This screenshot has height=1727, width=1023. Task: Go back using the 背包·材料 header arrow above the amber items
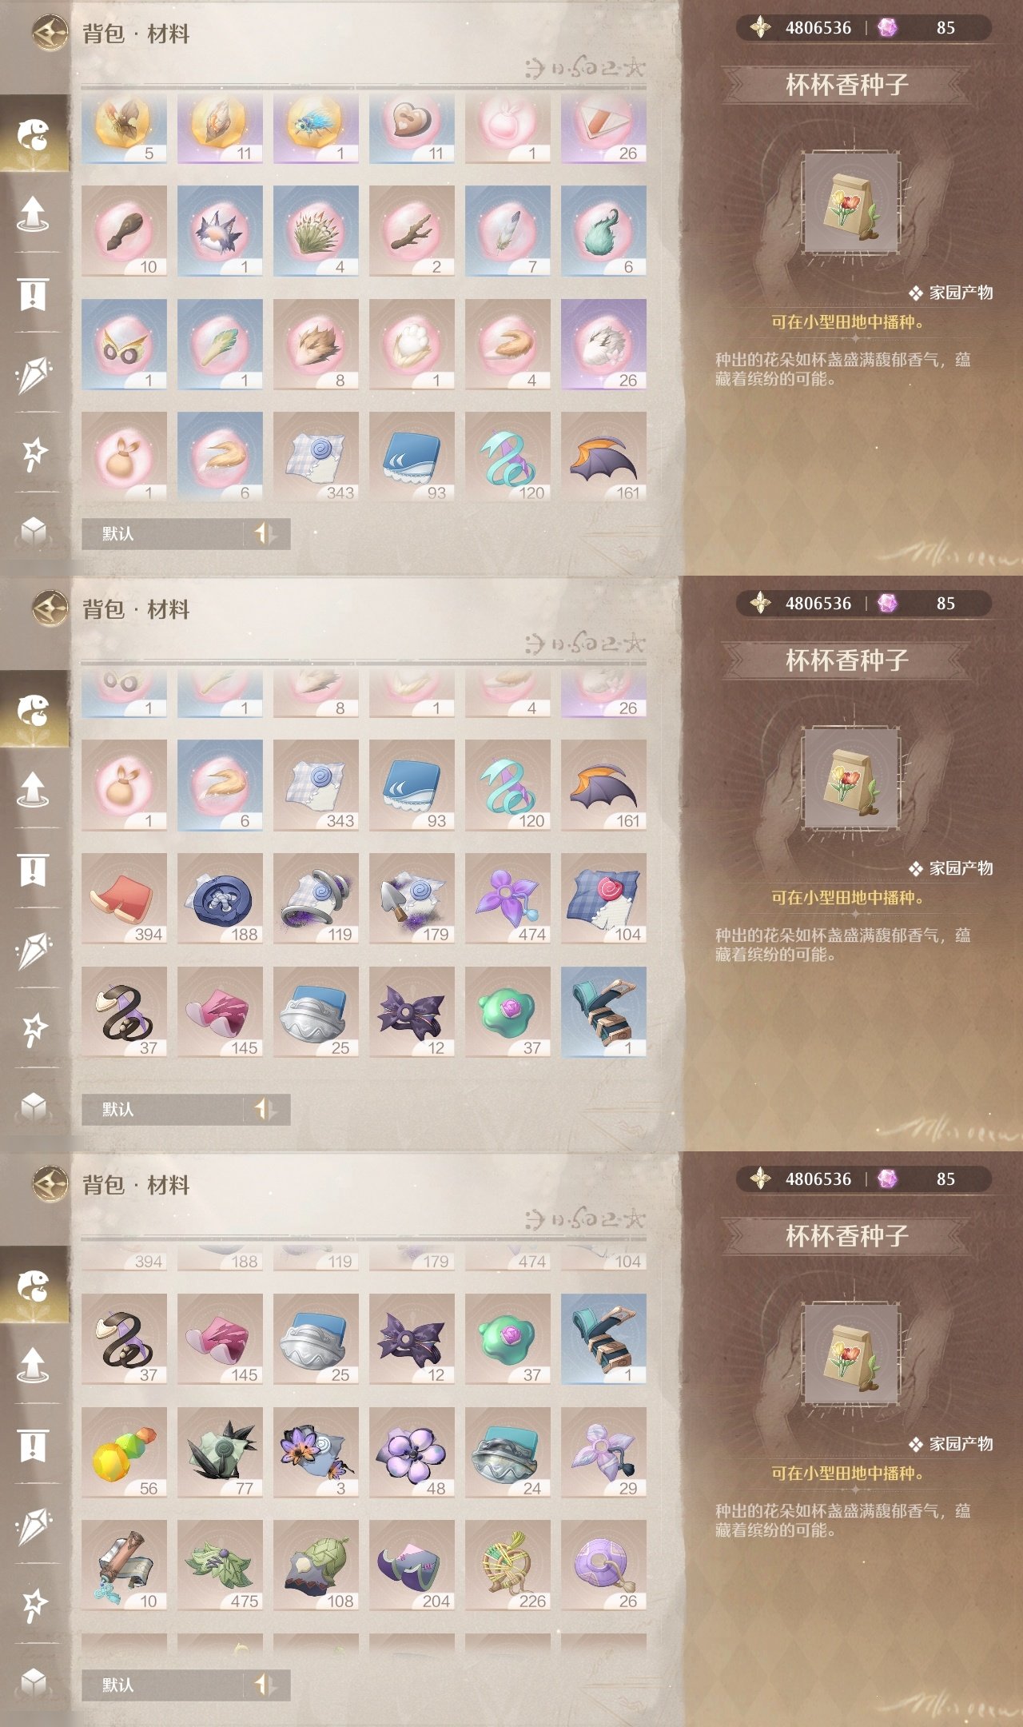(50, 33)
